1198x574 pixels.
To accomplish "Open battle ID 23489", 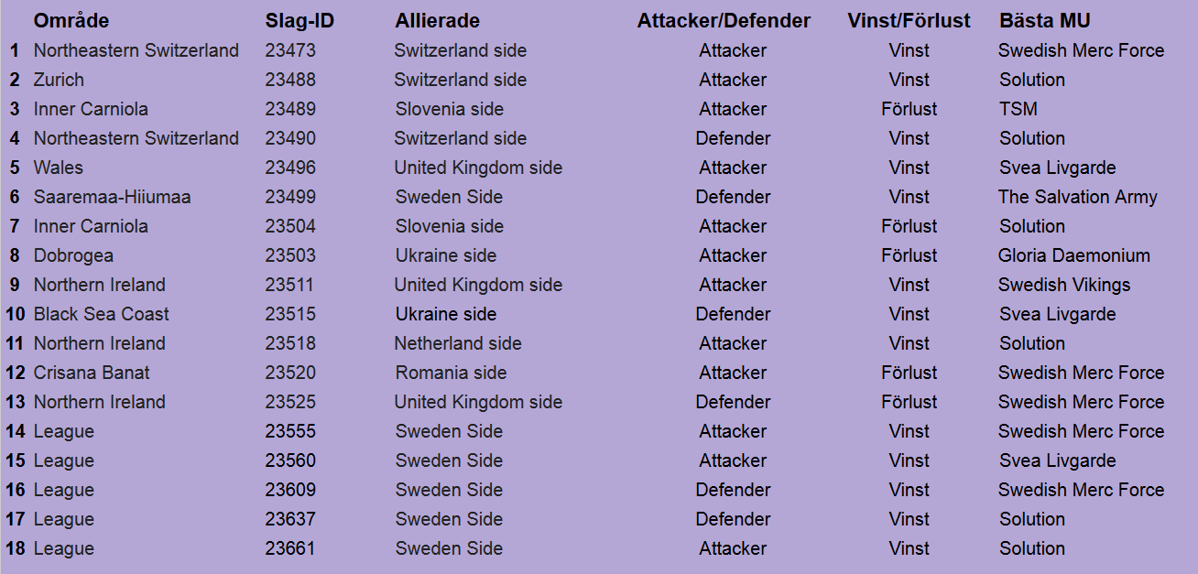I will pos(290,109).
